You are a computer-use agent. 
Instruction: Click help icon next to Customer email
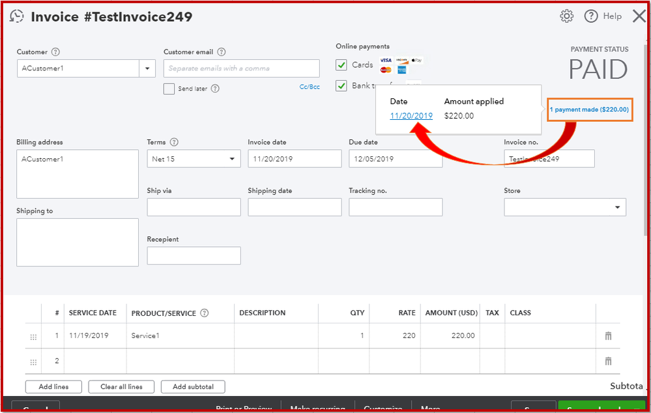tap(222, 52)
